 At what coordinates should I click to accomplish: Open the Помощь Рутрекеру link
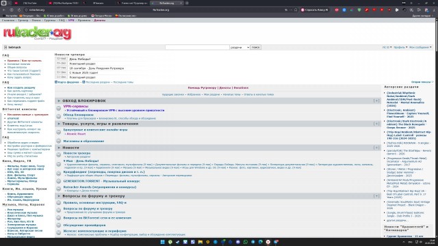(x=202, y=88)
